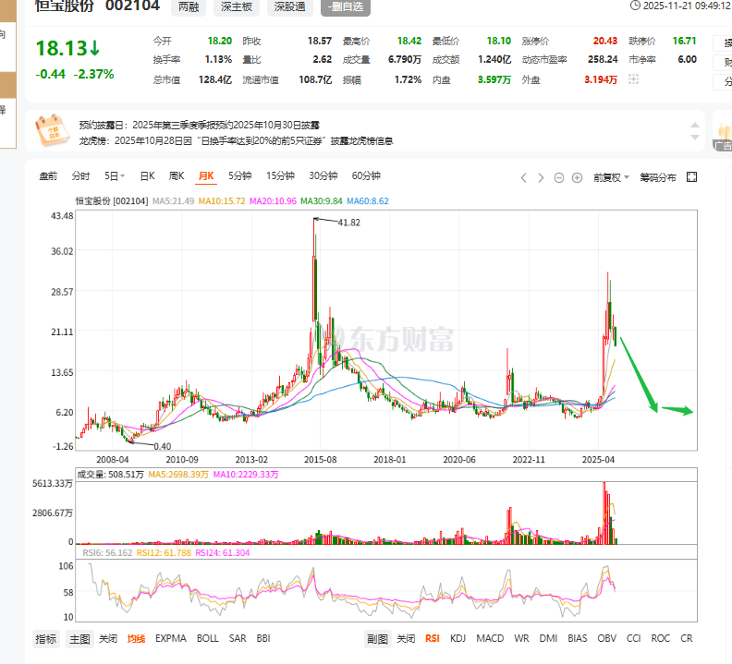This screenshot has height=664, width=732.
Task: Enable 均线 main chart indicator
Action: 136,638
